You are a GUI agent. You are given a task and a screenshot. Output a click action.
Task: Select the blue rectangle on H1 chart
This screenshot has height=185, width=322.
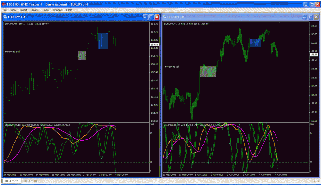pyautogui.click(x=256, y=43)
